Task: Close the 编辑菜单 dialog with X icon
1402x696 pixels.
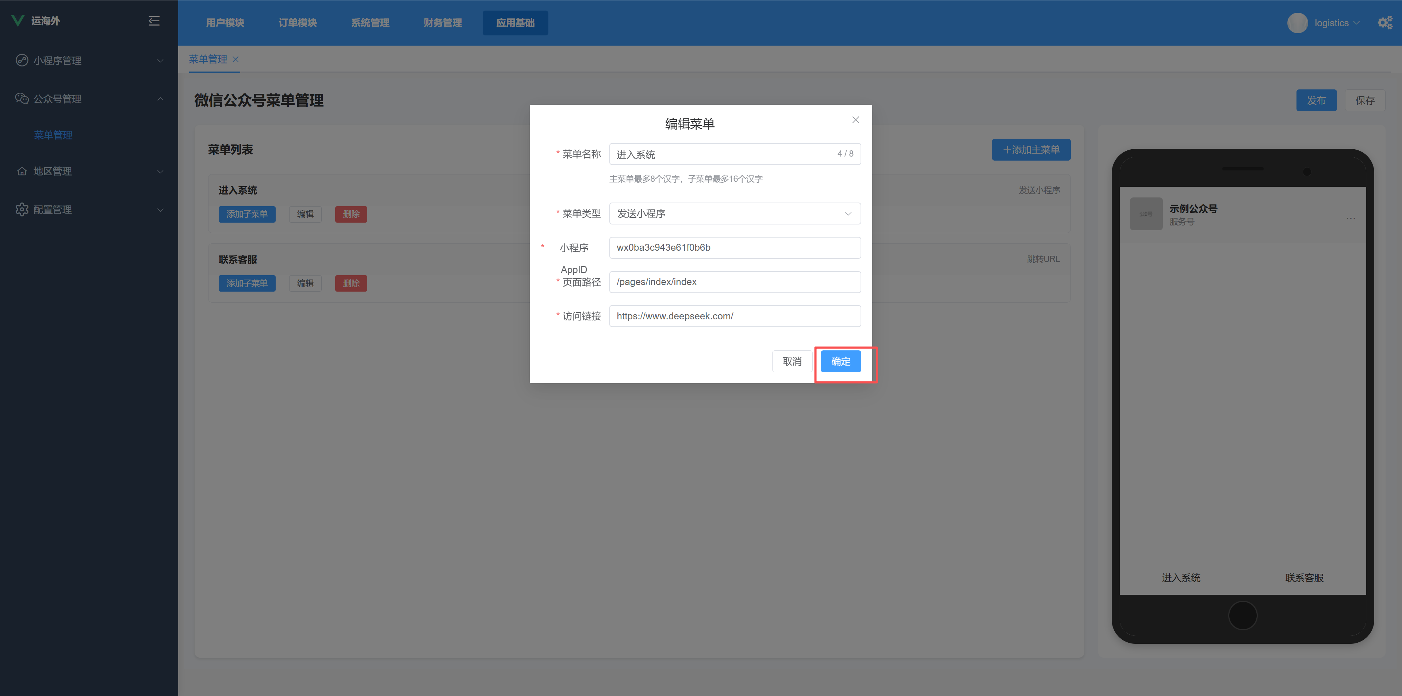Action: [855, 120]
